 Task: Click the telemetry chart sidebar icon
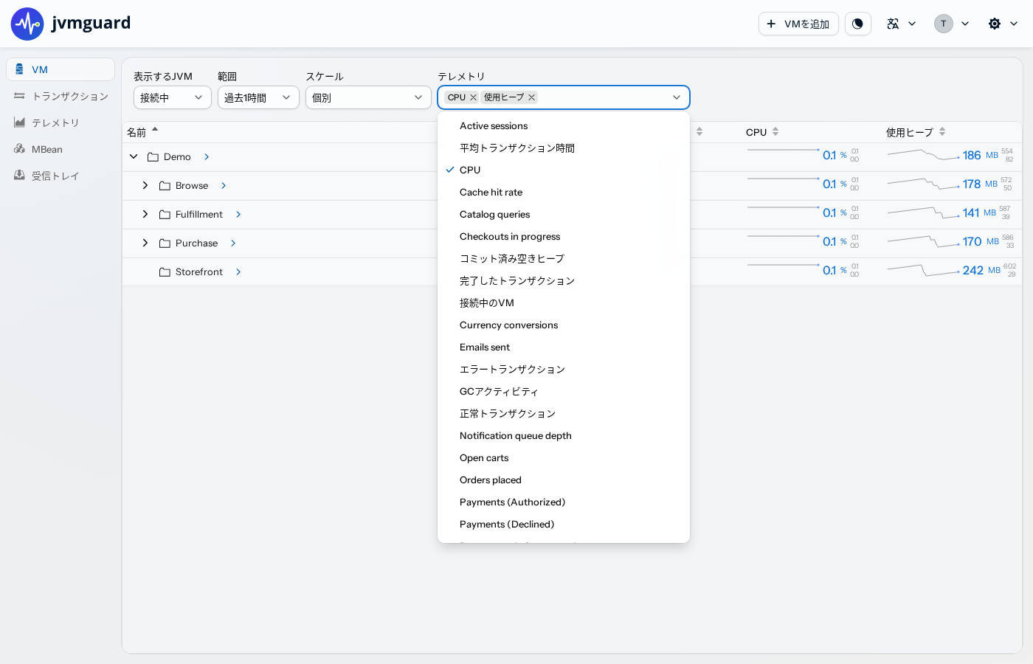pyautogui.click(x=19, y=122)
